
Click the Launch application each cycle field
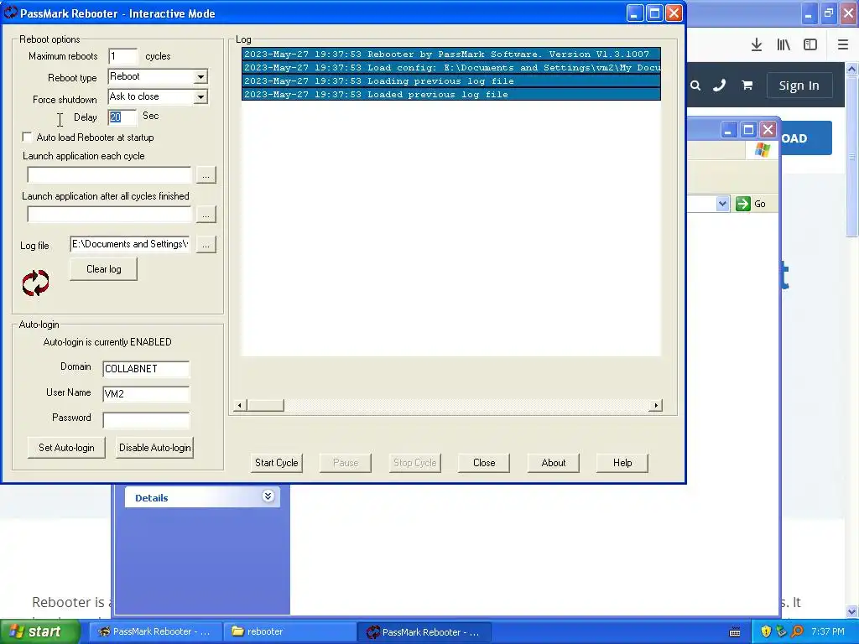pos(110,175)
